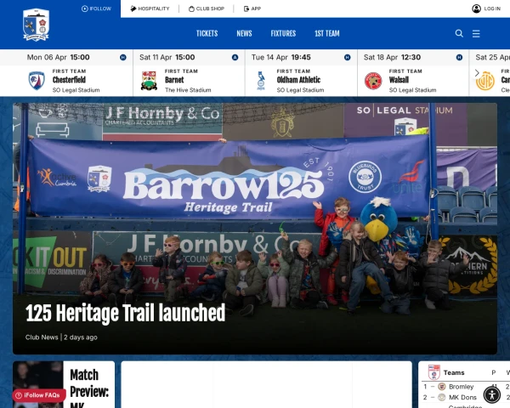
Task: Click the Match Preview article thumbnail
Action: tap(38, 384)
